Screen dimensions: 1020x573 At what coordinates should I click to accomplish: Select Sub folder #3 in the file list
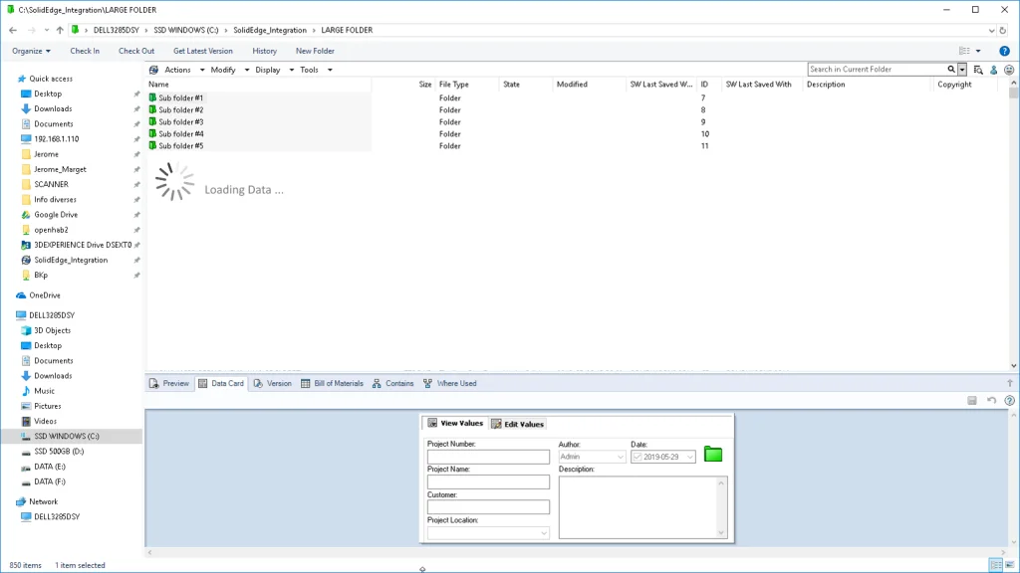pyautogui.click(x=180, y=121)
